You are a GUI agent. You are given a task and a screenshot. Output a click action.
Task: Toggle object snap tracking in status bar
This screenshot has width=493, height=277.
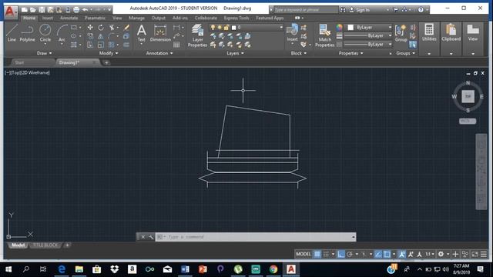point(378,254)
